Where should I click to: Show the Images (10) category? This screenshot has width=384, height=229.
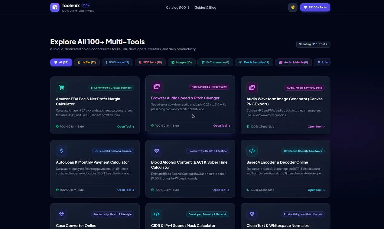point(181,62)
